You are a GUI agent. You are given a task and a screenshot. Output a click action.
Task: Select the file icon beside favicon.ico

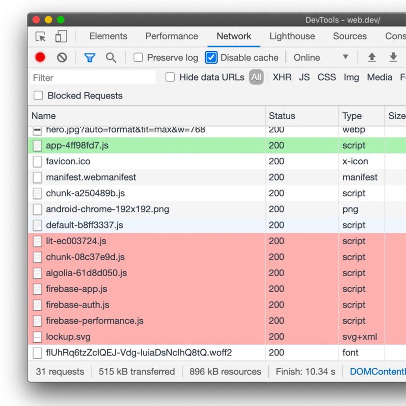[x=37, y=162]
